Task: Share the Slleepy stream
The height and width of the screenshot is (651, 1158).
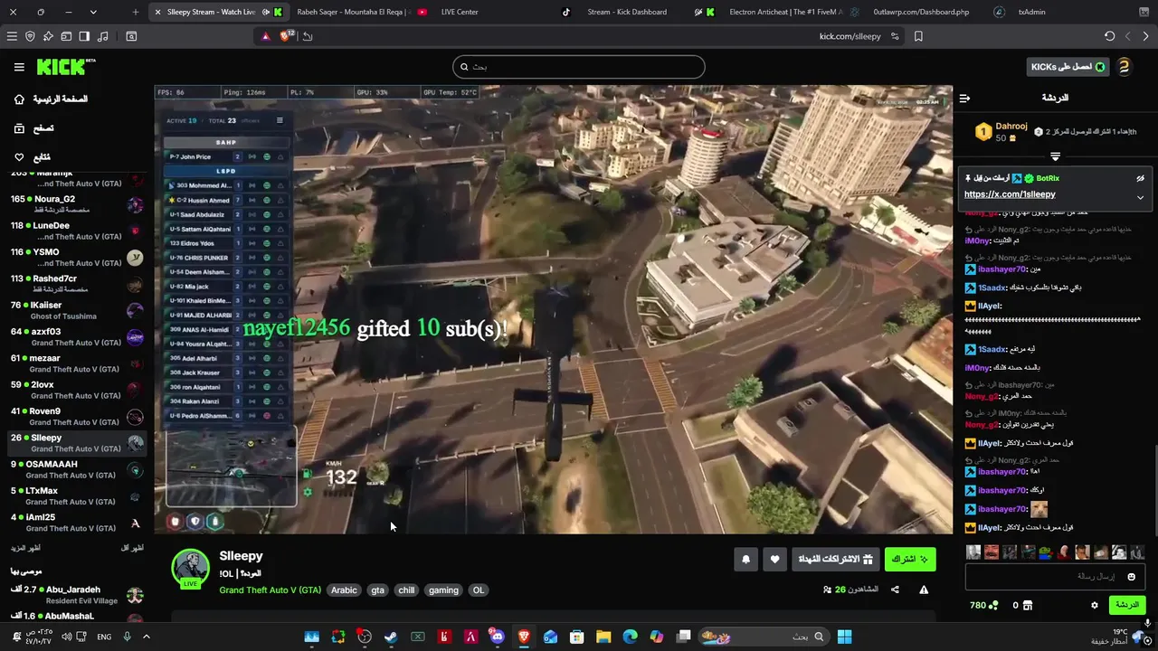Action: pos(895,590)
